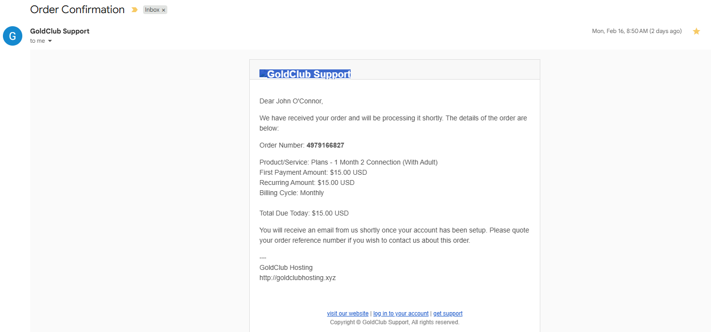Expand the 'to me' recipient details arrow
Viewport: 711px width, 332px height.
click(50, 41)
